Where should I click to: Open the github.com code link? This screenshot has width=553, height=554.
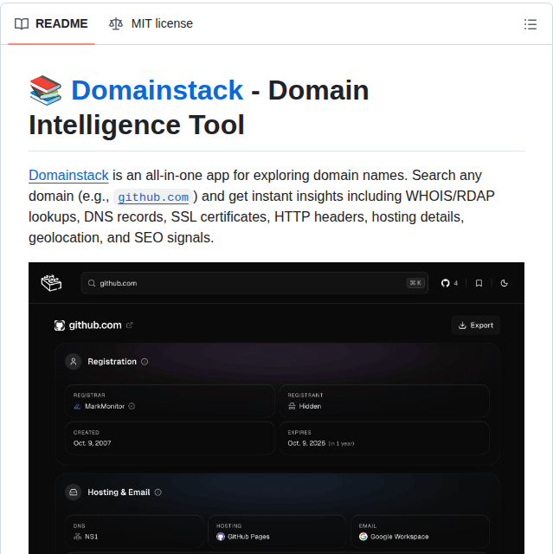[x=153, y=196]
